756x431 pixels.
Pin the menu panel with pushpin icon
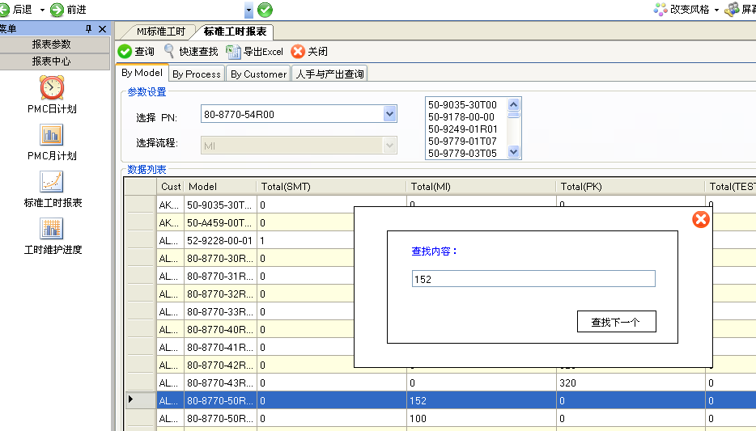[88, 29]
